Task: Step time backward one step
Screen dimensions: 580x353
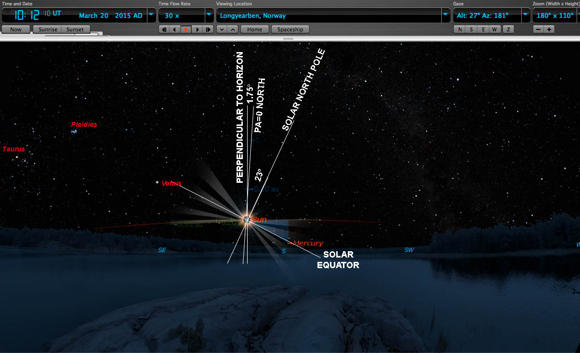Action: tap(164, 29)
